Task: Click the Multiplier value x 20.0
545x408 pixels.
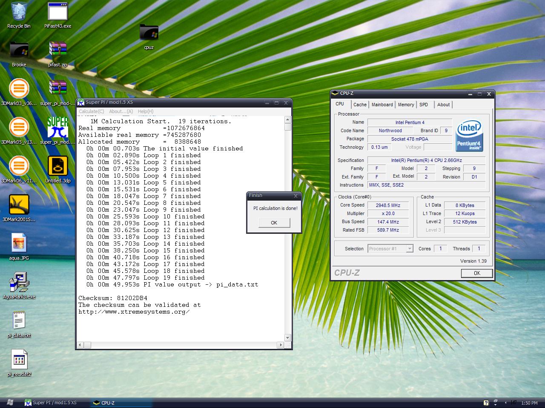Action: pyautogui.click(x=388, y=213)
